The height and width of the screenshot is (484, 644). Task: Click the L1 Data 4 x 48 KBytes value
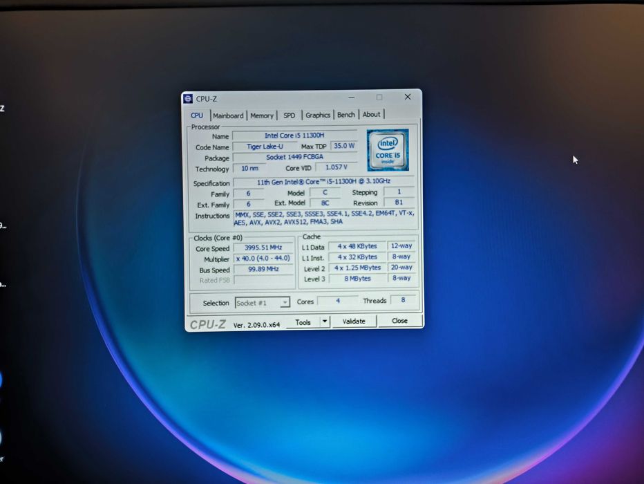click(357, 246)
